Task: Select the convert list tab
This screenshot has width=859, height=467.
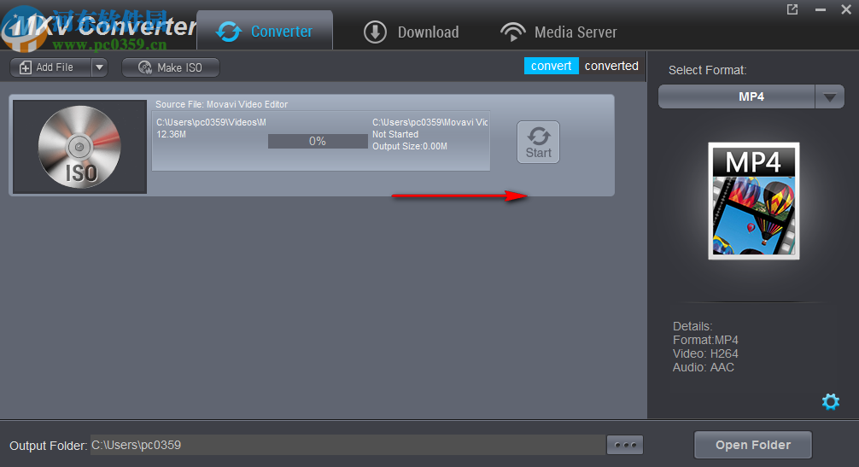Action: pos(551,66)
